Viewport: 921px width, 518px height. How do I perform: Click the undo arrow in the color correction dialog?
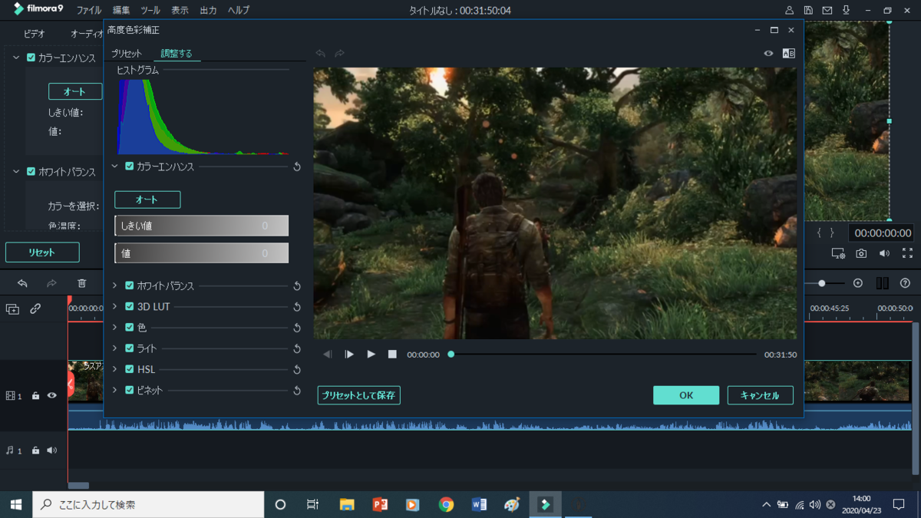click(x=321, y=54)
